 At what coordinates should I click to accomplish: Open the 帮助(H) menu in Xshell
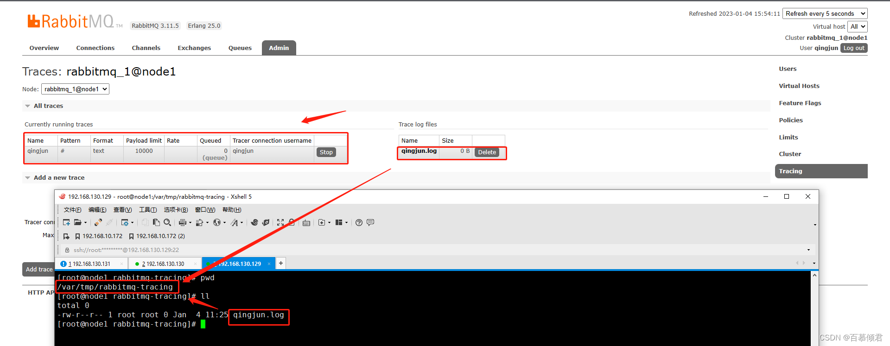click(x=232, y=210)
